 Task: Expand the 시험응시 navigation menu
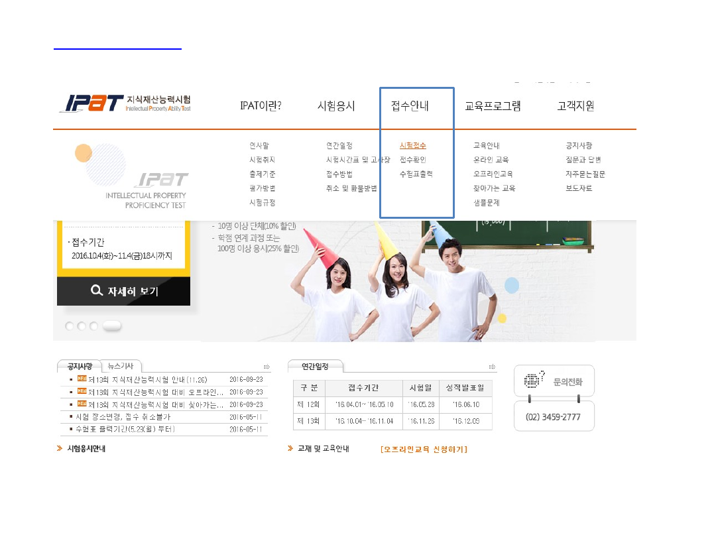point(337,106)
